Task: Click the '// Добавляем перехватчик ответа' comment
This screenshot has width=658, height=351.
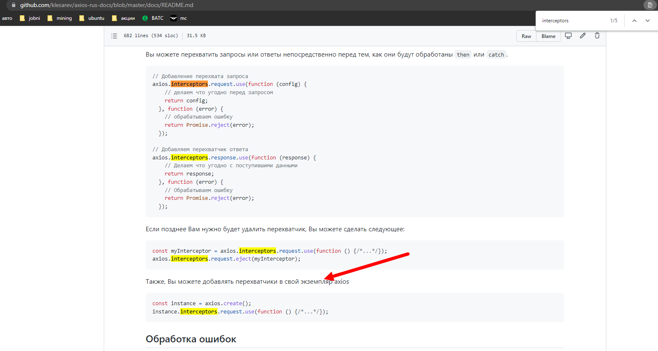Action: (x=200, y=149)
